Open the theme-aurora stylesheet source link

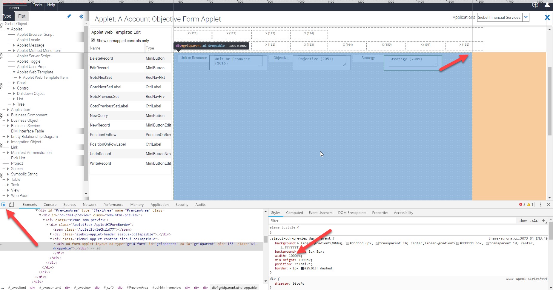(x=518, y=238)
